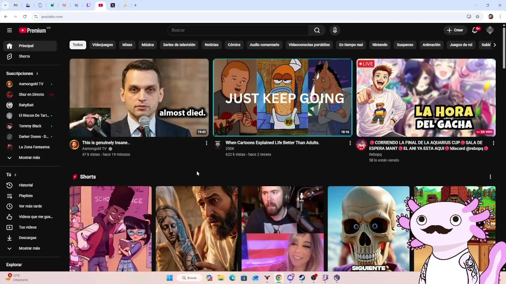Viewport: 506px width, 284px height.
Task: Select the Nintendo filter chip
Action: point(380,45)
